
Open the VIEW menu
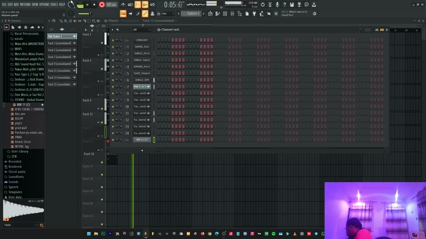click(35, 5)
